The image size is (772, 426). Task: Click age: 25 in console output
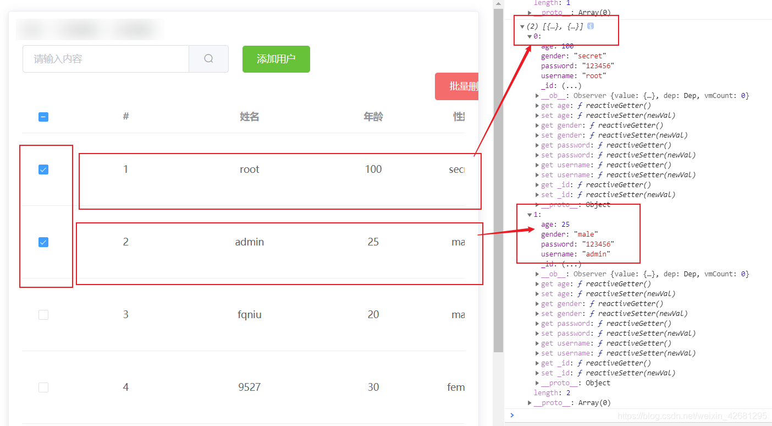click(555, 225)
